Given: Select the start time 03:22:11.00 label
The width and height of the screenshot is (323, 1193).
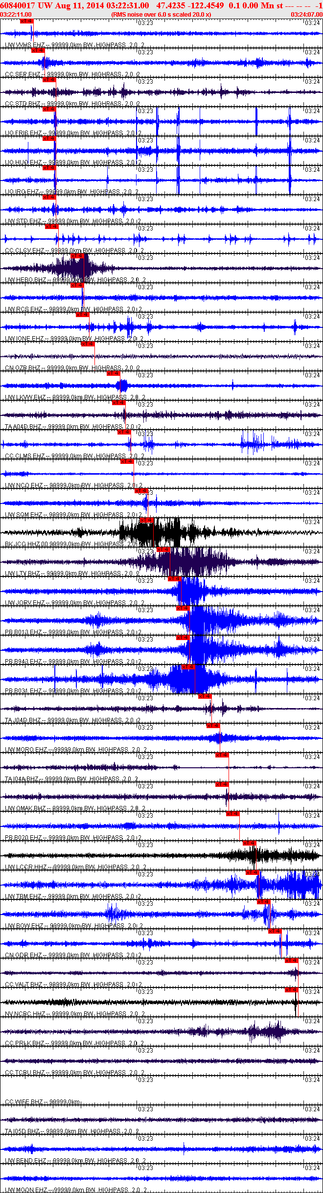Looking at the screenshot, I should (16, 15).
